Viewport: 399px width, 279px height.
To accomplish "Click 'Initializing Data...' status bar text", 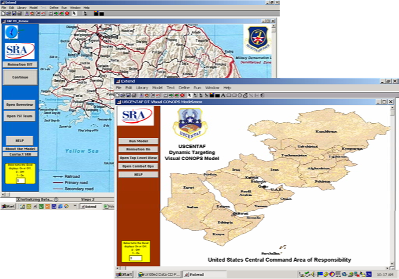I will coord(37,200).
